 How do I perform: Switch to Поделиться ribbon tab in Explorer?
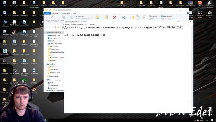tap(65, 13)
